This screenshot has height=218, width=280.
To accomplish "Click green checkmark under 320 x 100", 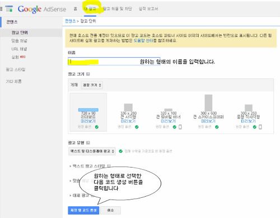I will [x=175, y=127].
